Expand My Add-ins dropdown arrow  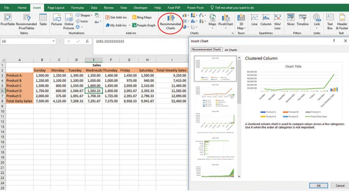coord(129,25)
